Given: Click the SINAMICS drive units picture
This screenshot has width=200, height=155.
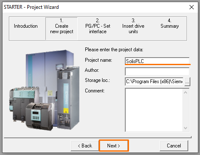Looking at the screenshot, I should pos(45,90).
